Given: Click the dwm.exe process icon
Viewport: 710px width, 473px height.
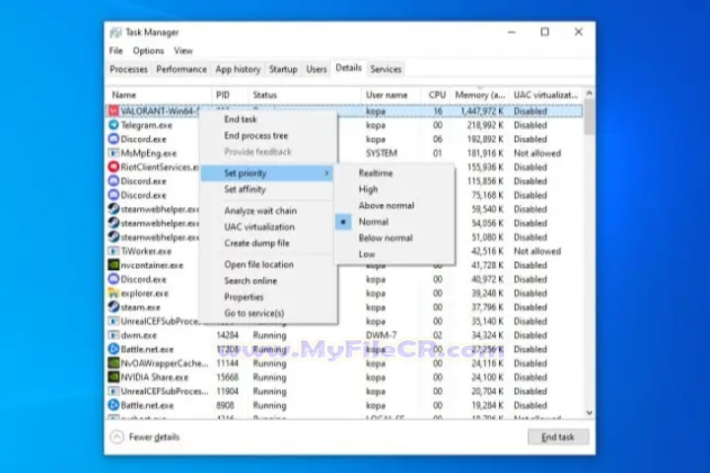Looking at the screenshot, I should coord(113,335).
